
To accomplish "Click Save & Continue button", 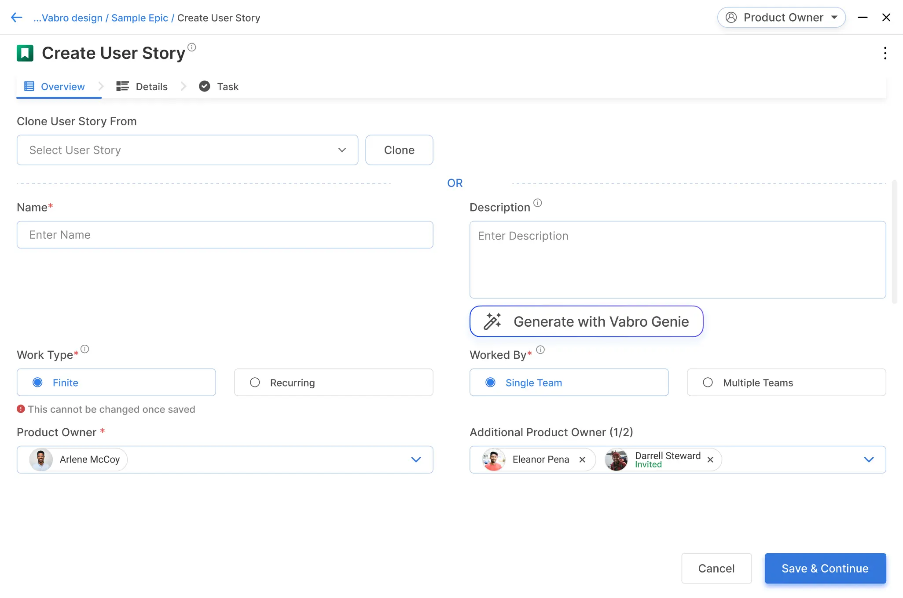I will coord(826,569).
